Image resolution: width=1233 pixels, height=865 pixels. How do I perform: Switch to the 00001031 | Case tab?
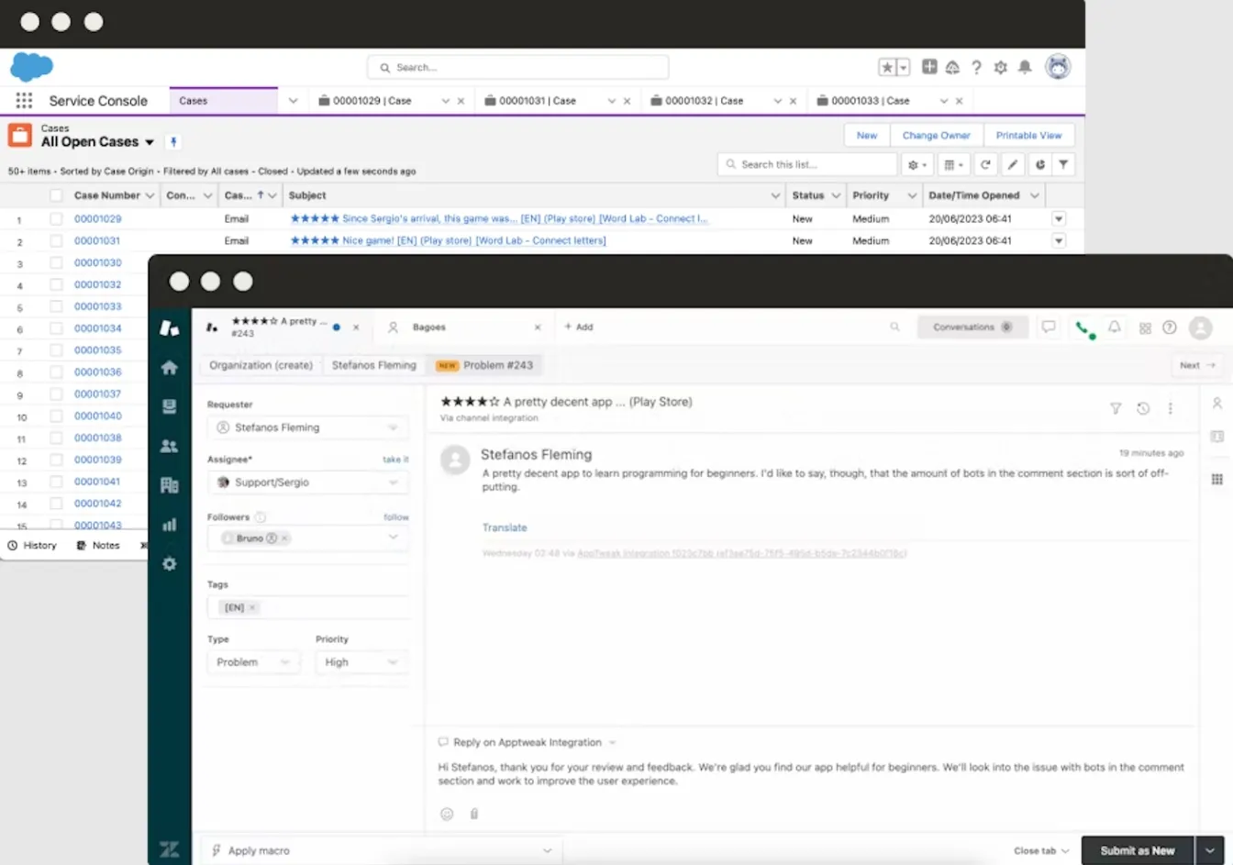click(x=538, y=101)
